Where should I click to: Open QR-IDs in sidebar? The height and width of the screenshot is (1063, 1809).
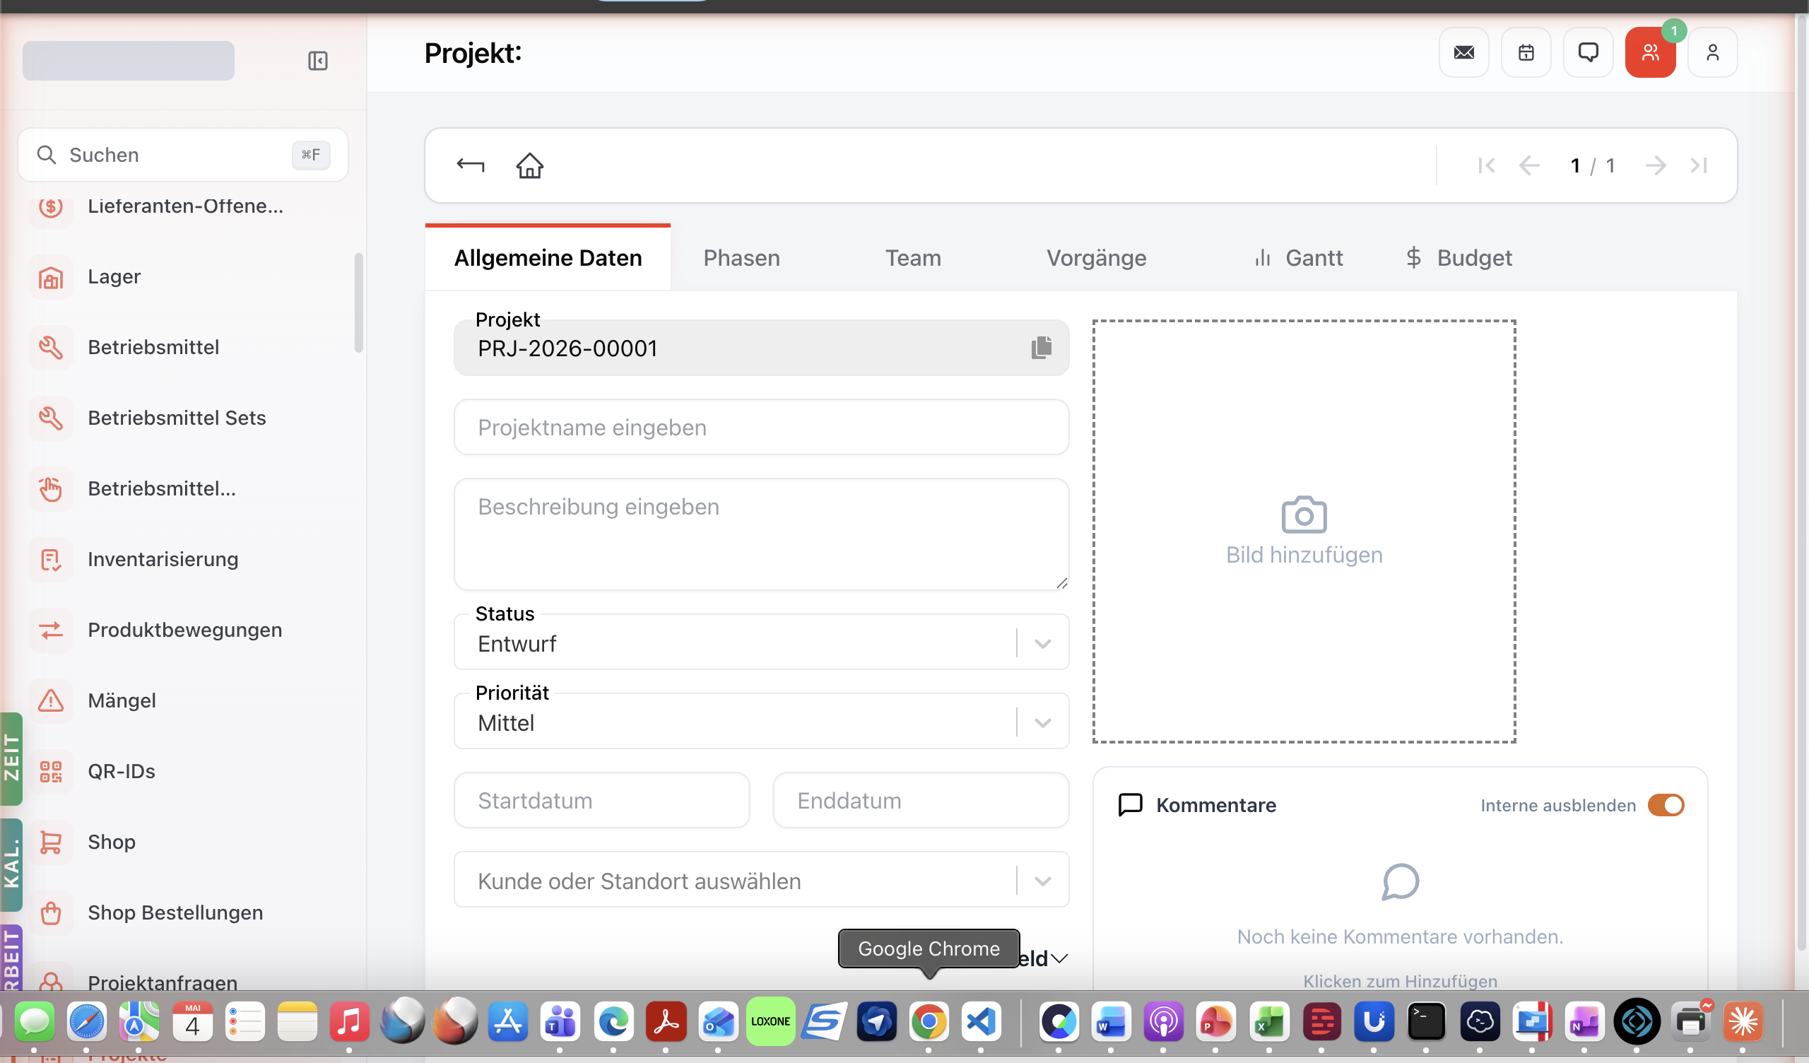tap(183, 771)
